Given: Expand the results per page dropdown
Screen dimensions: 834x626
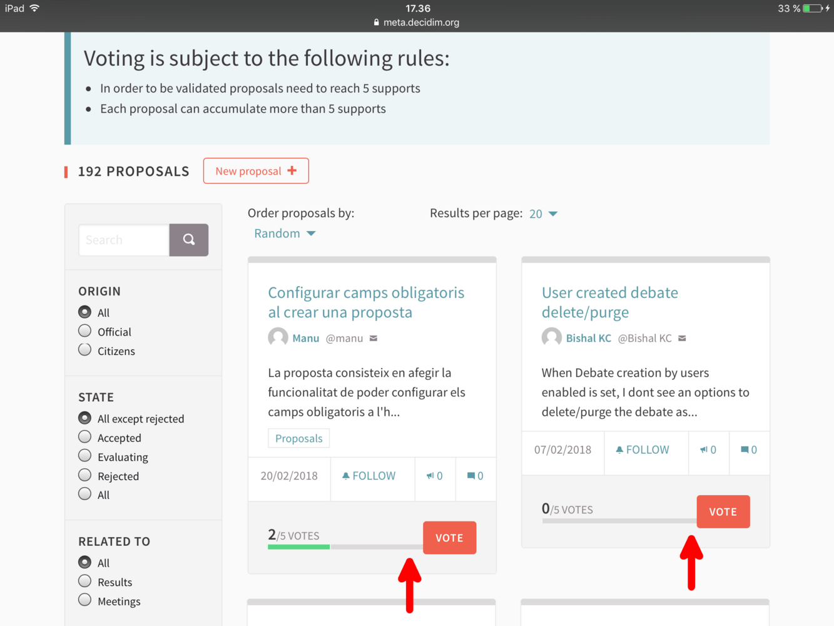Looking at the screenshot, I should [x=543, y=214].
